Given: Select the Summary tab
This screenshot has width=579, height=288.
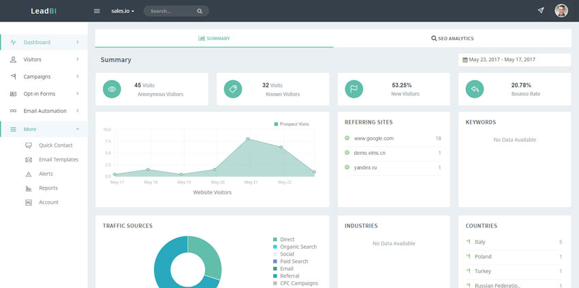Looking at the screenshot, I should coord(214,39).
